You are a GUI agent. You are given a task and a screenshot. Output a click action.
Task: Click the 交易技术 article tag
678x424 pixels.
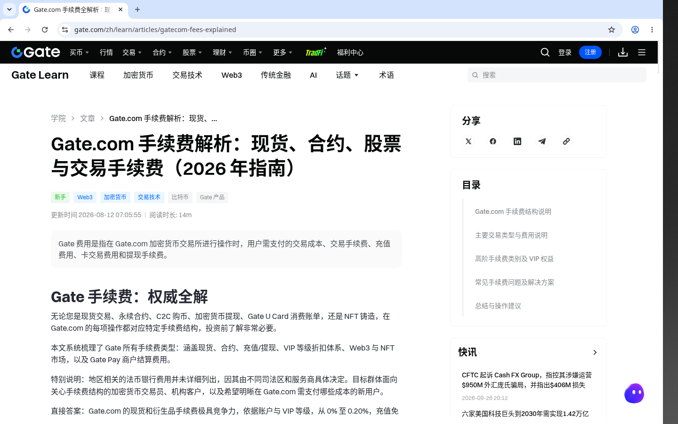click(149, 197)
